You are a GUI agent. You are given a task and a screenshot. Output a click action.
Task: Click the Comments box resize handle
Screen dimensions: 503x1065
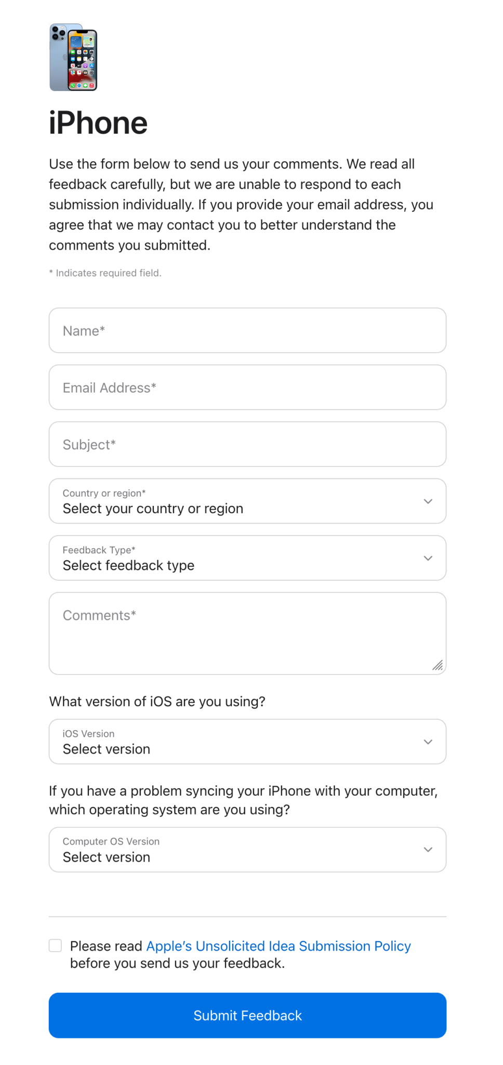pos(438,666)
